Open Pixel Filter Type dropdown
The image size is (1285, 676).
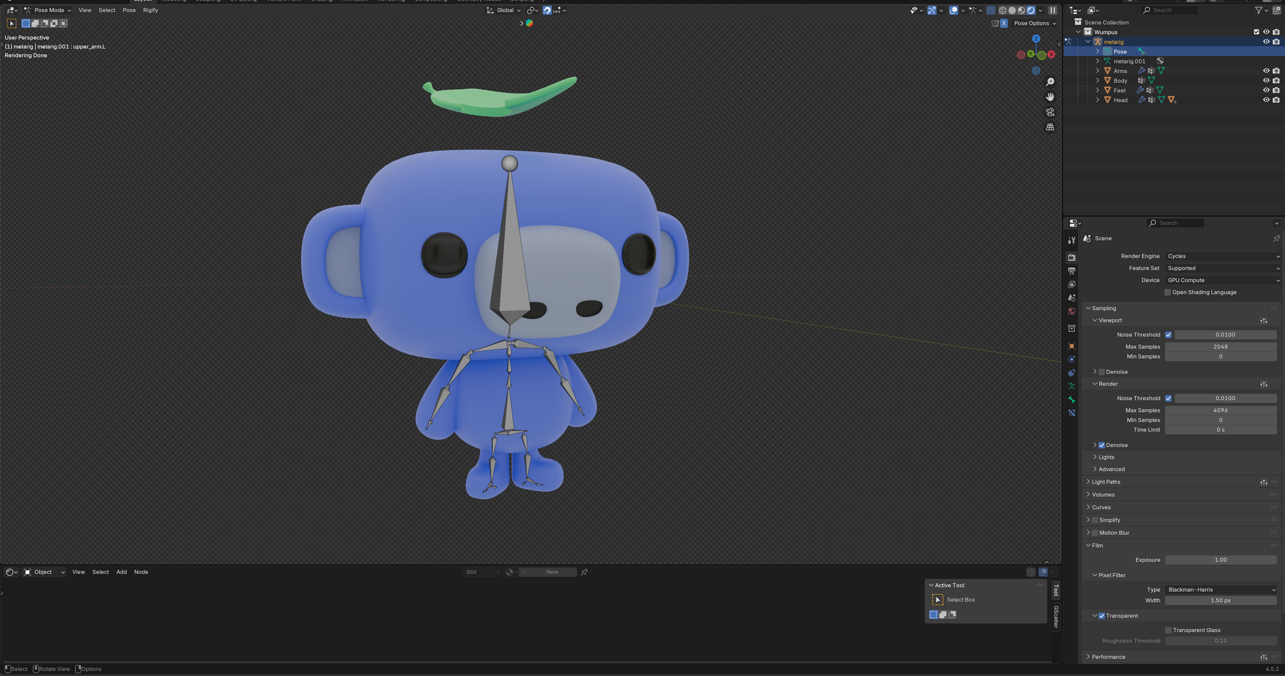tap(1221, 590)
